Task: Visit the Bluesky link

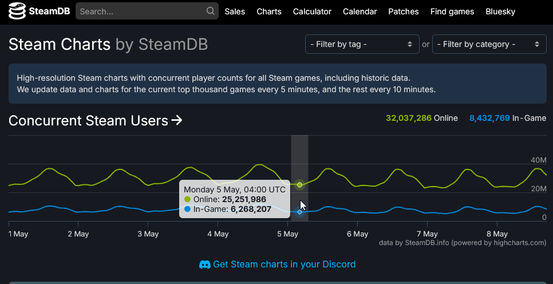Action: coord(500,11)
